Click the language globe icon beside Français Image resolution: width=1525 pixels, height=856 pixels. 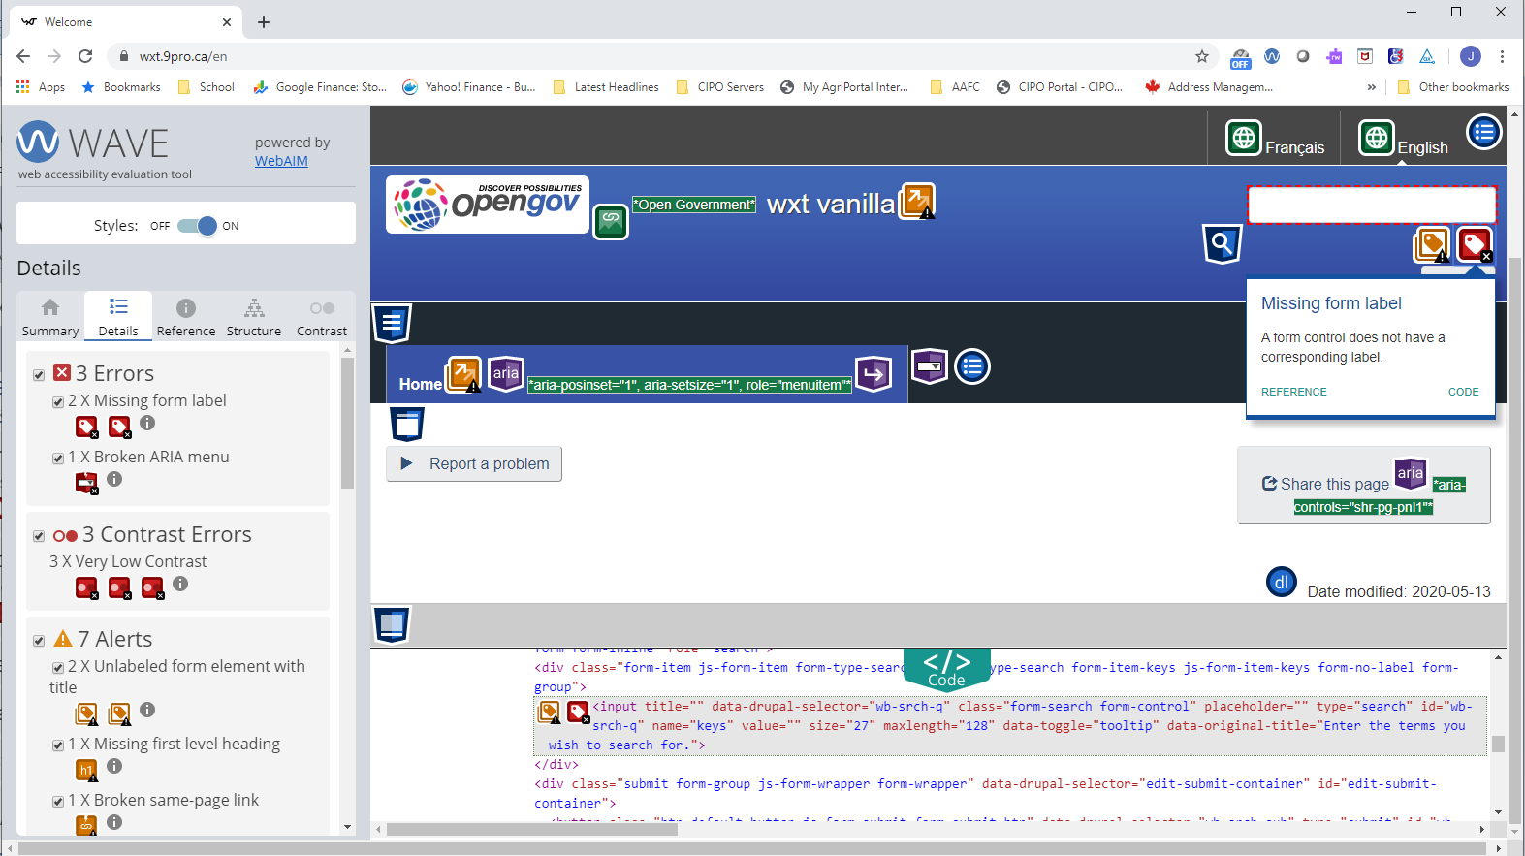tap(1244, 138)
